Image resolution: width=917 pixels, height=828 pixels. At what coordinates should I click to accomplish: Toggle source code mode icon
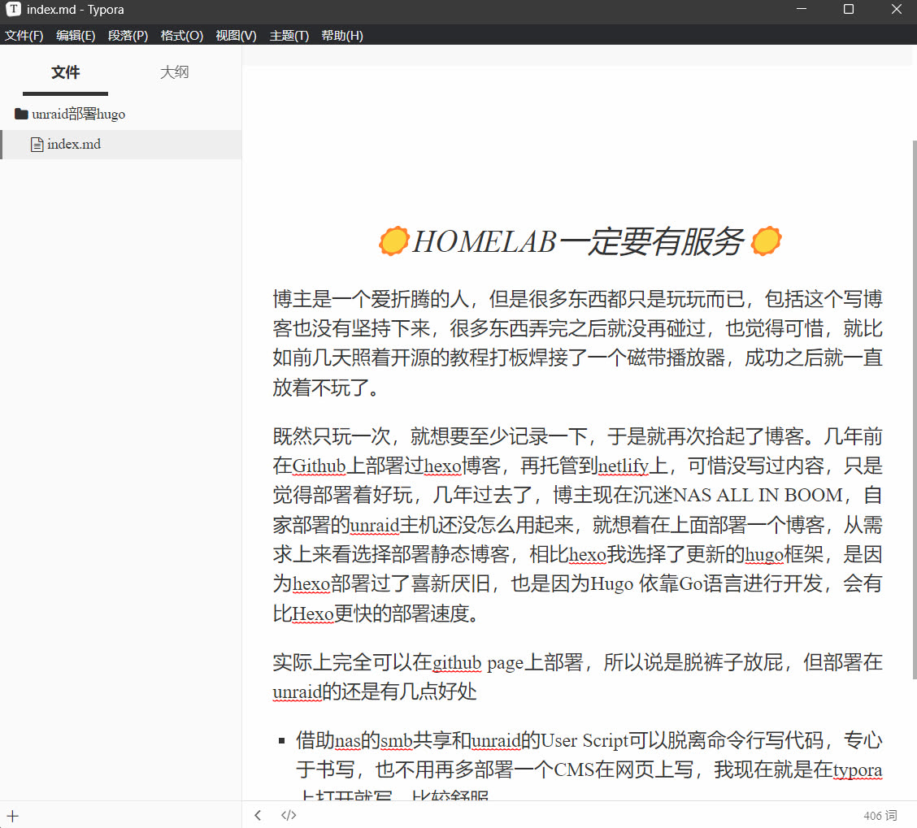tap(289, 815)
